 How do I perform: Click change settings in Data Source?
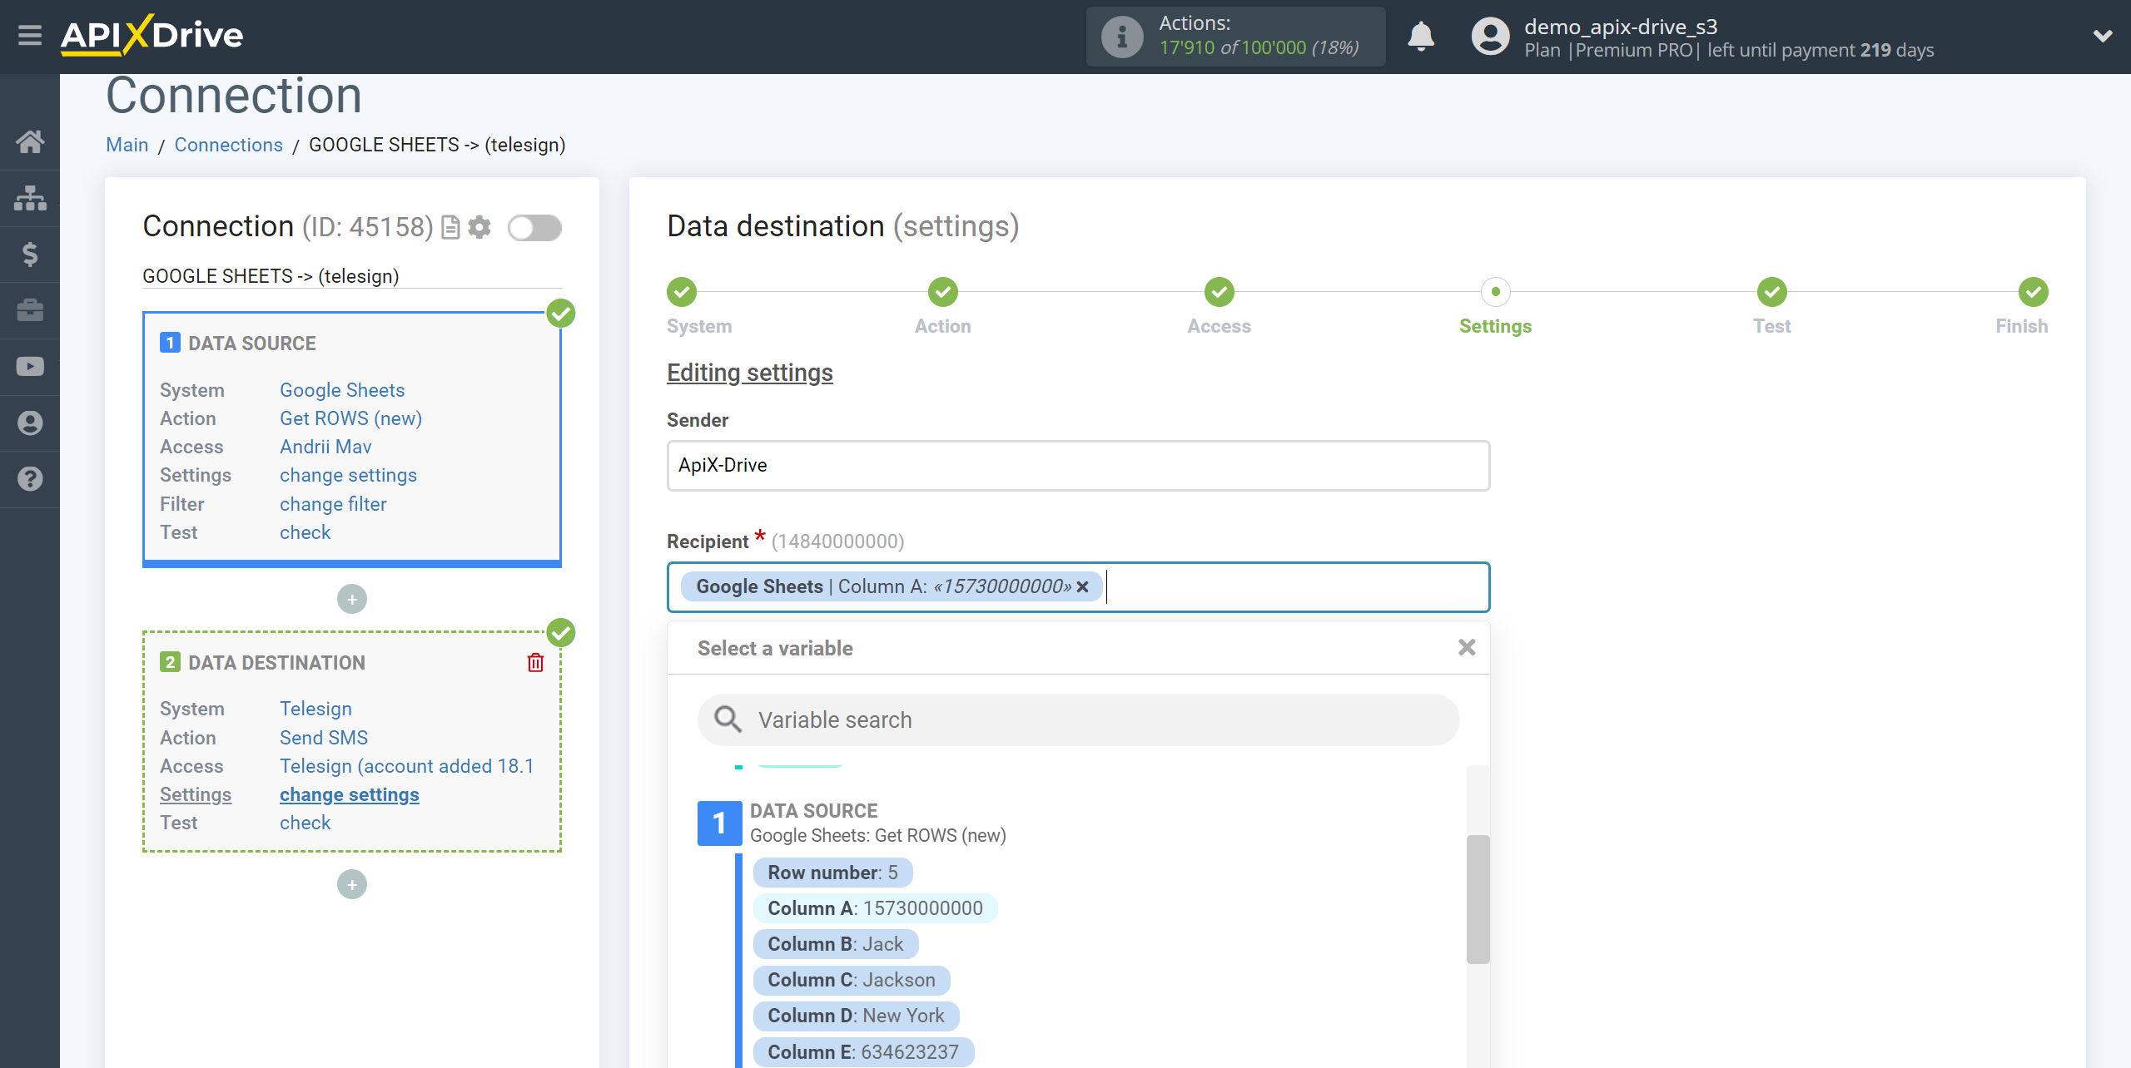(x=348, y=475)
